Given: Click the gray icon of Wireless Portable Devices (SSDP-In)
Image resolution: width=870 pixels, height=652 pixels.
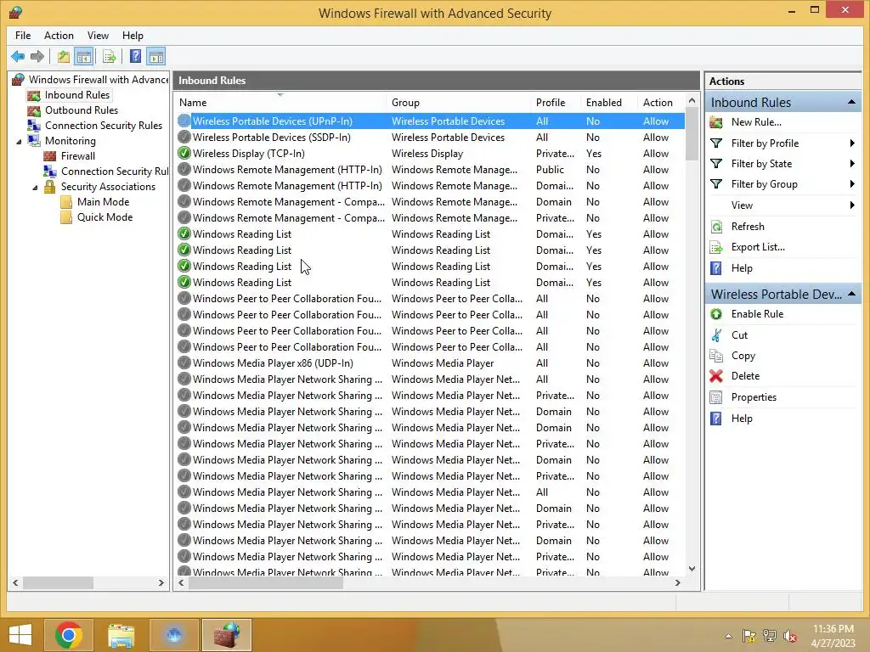Looking at the screenshot, I should pos(184,137).
